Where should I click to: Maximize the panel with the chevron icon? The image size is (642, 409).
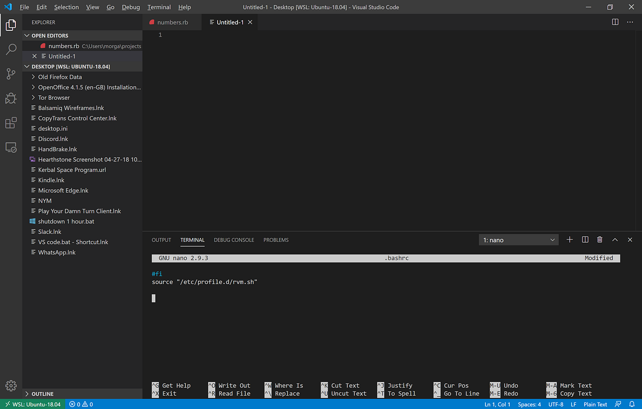(x=615, y=240)
